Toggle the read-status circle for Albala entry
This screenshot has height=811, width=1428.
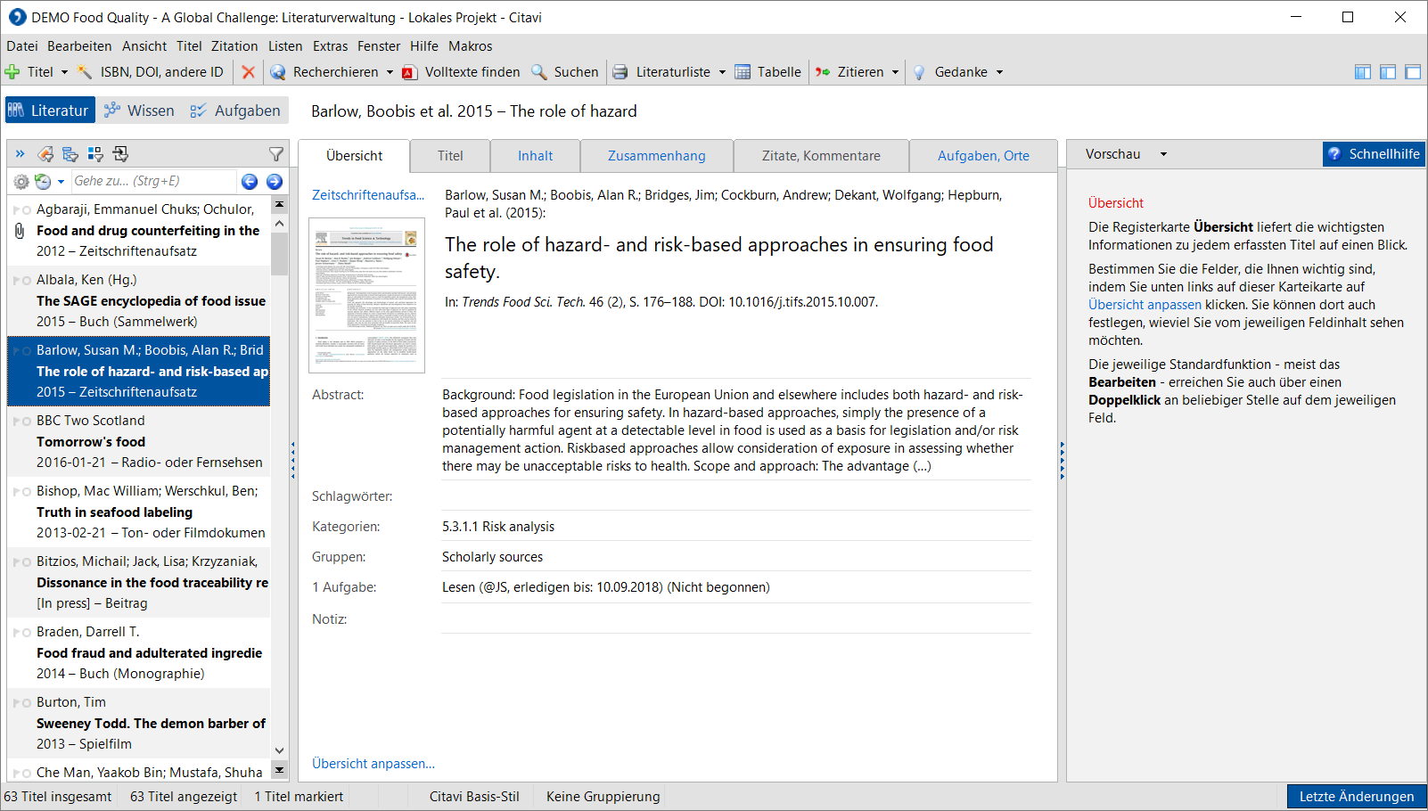click(x=27, y=280)
